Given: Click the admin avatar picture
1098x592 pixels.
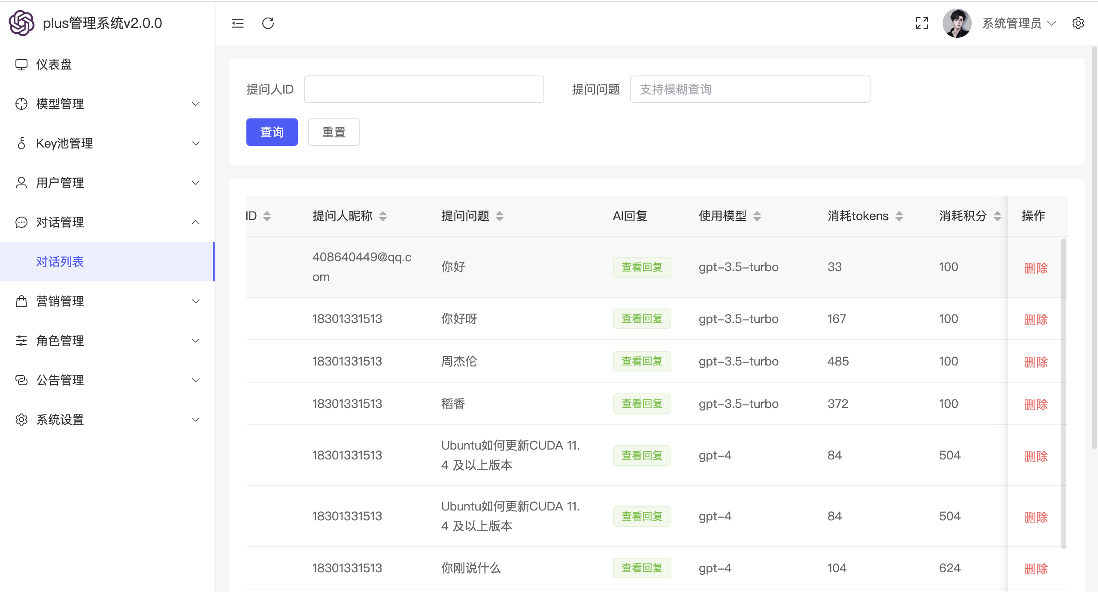Looking at the screenshot, I should click(x=957, y=23).
